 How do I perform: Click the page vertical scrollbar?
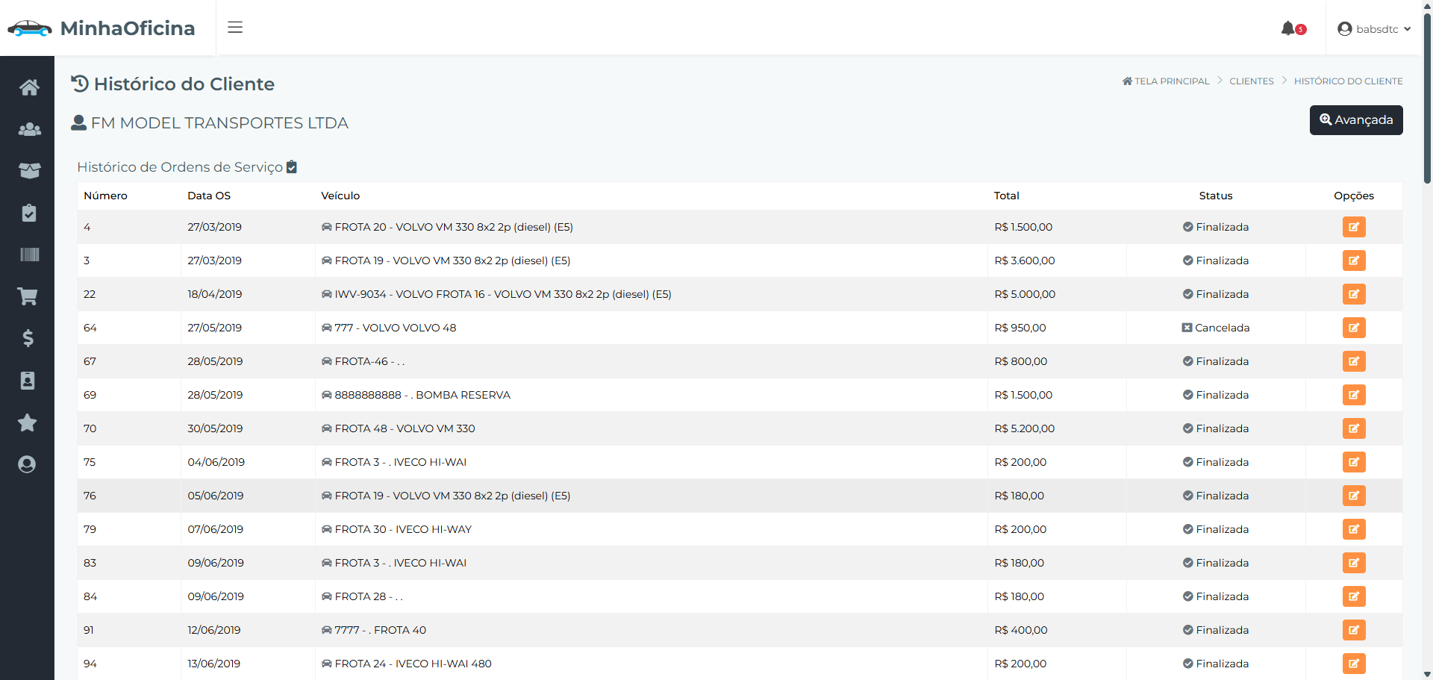tap(1427, 97)
